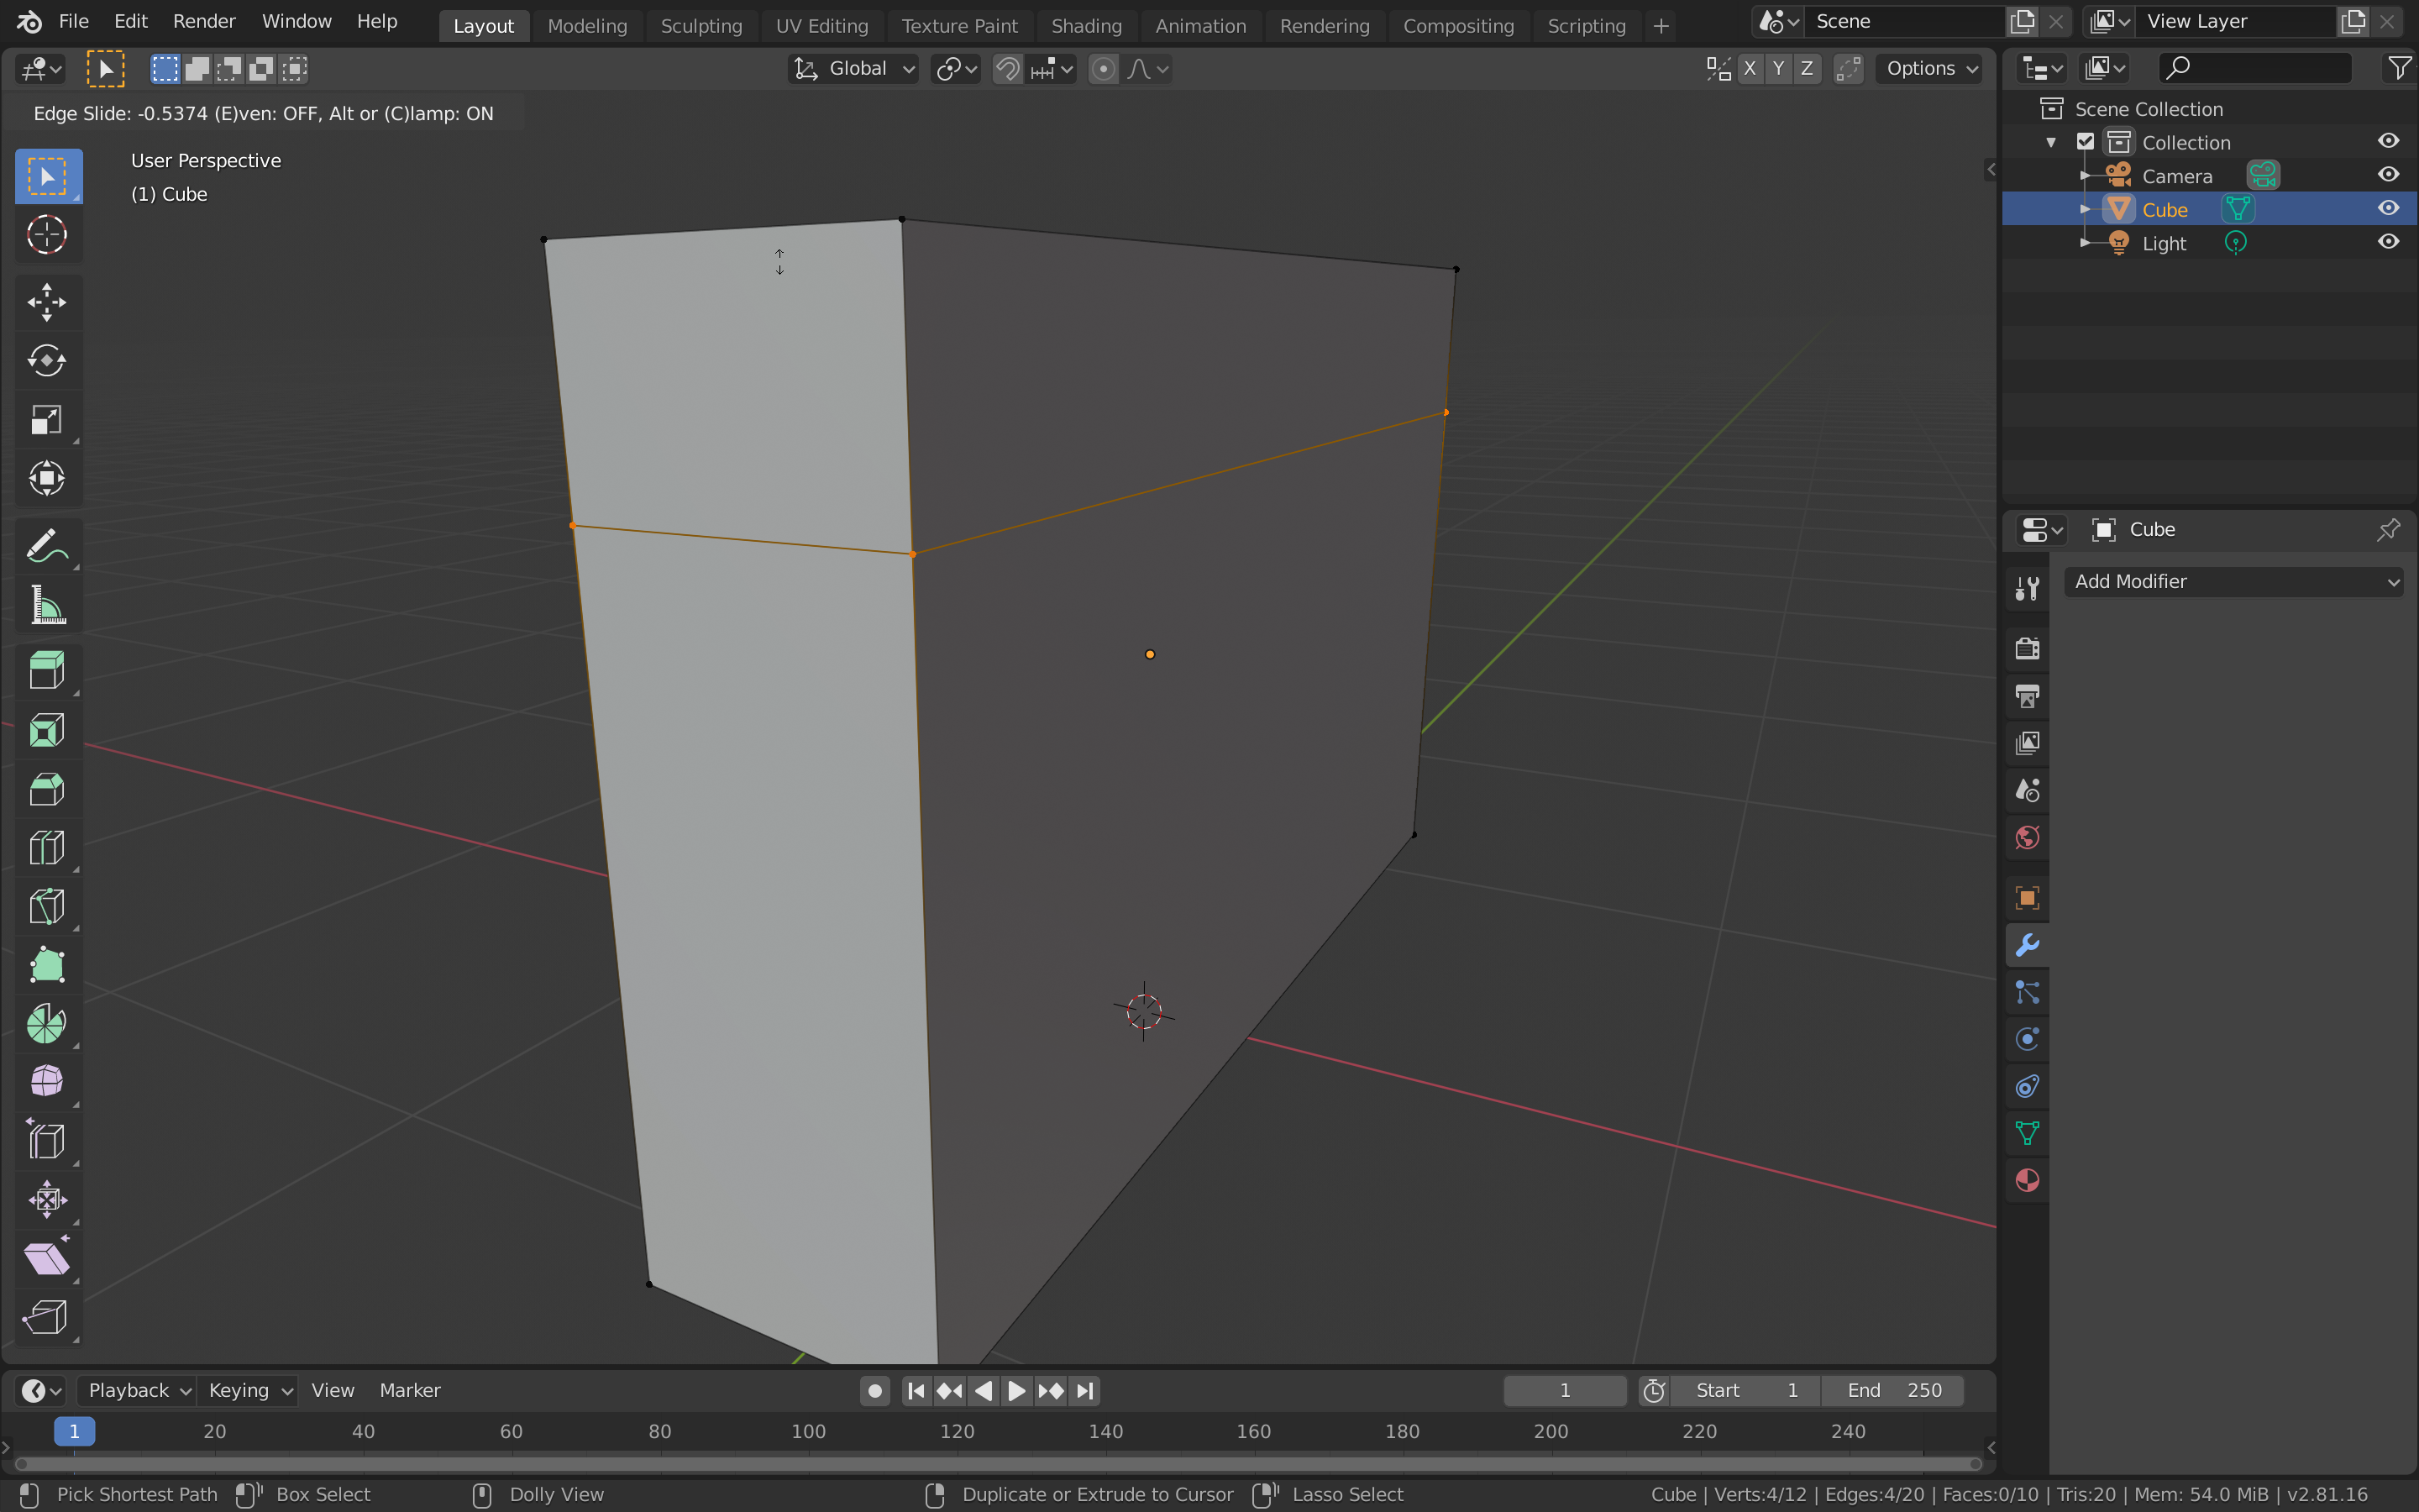Open the Material Properties tab
The height and width of the screenshot is (1512, 2419).
[x=2027, y=1181]
